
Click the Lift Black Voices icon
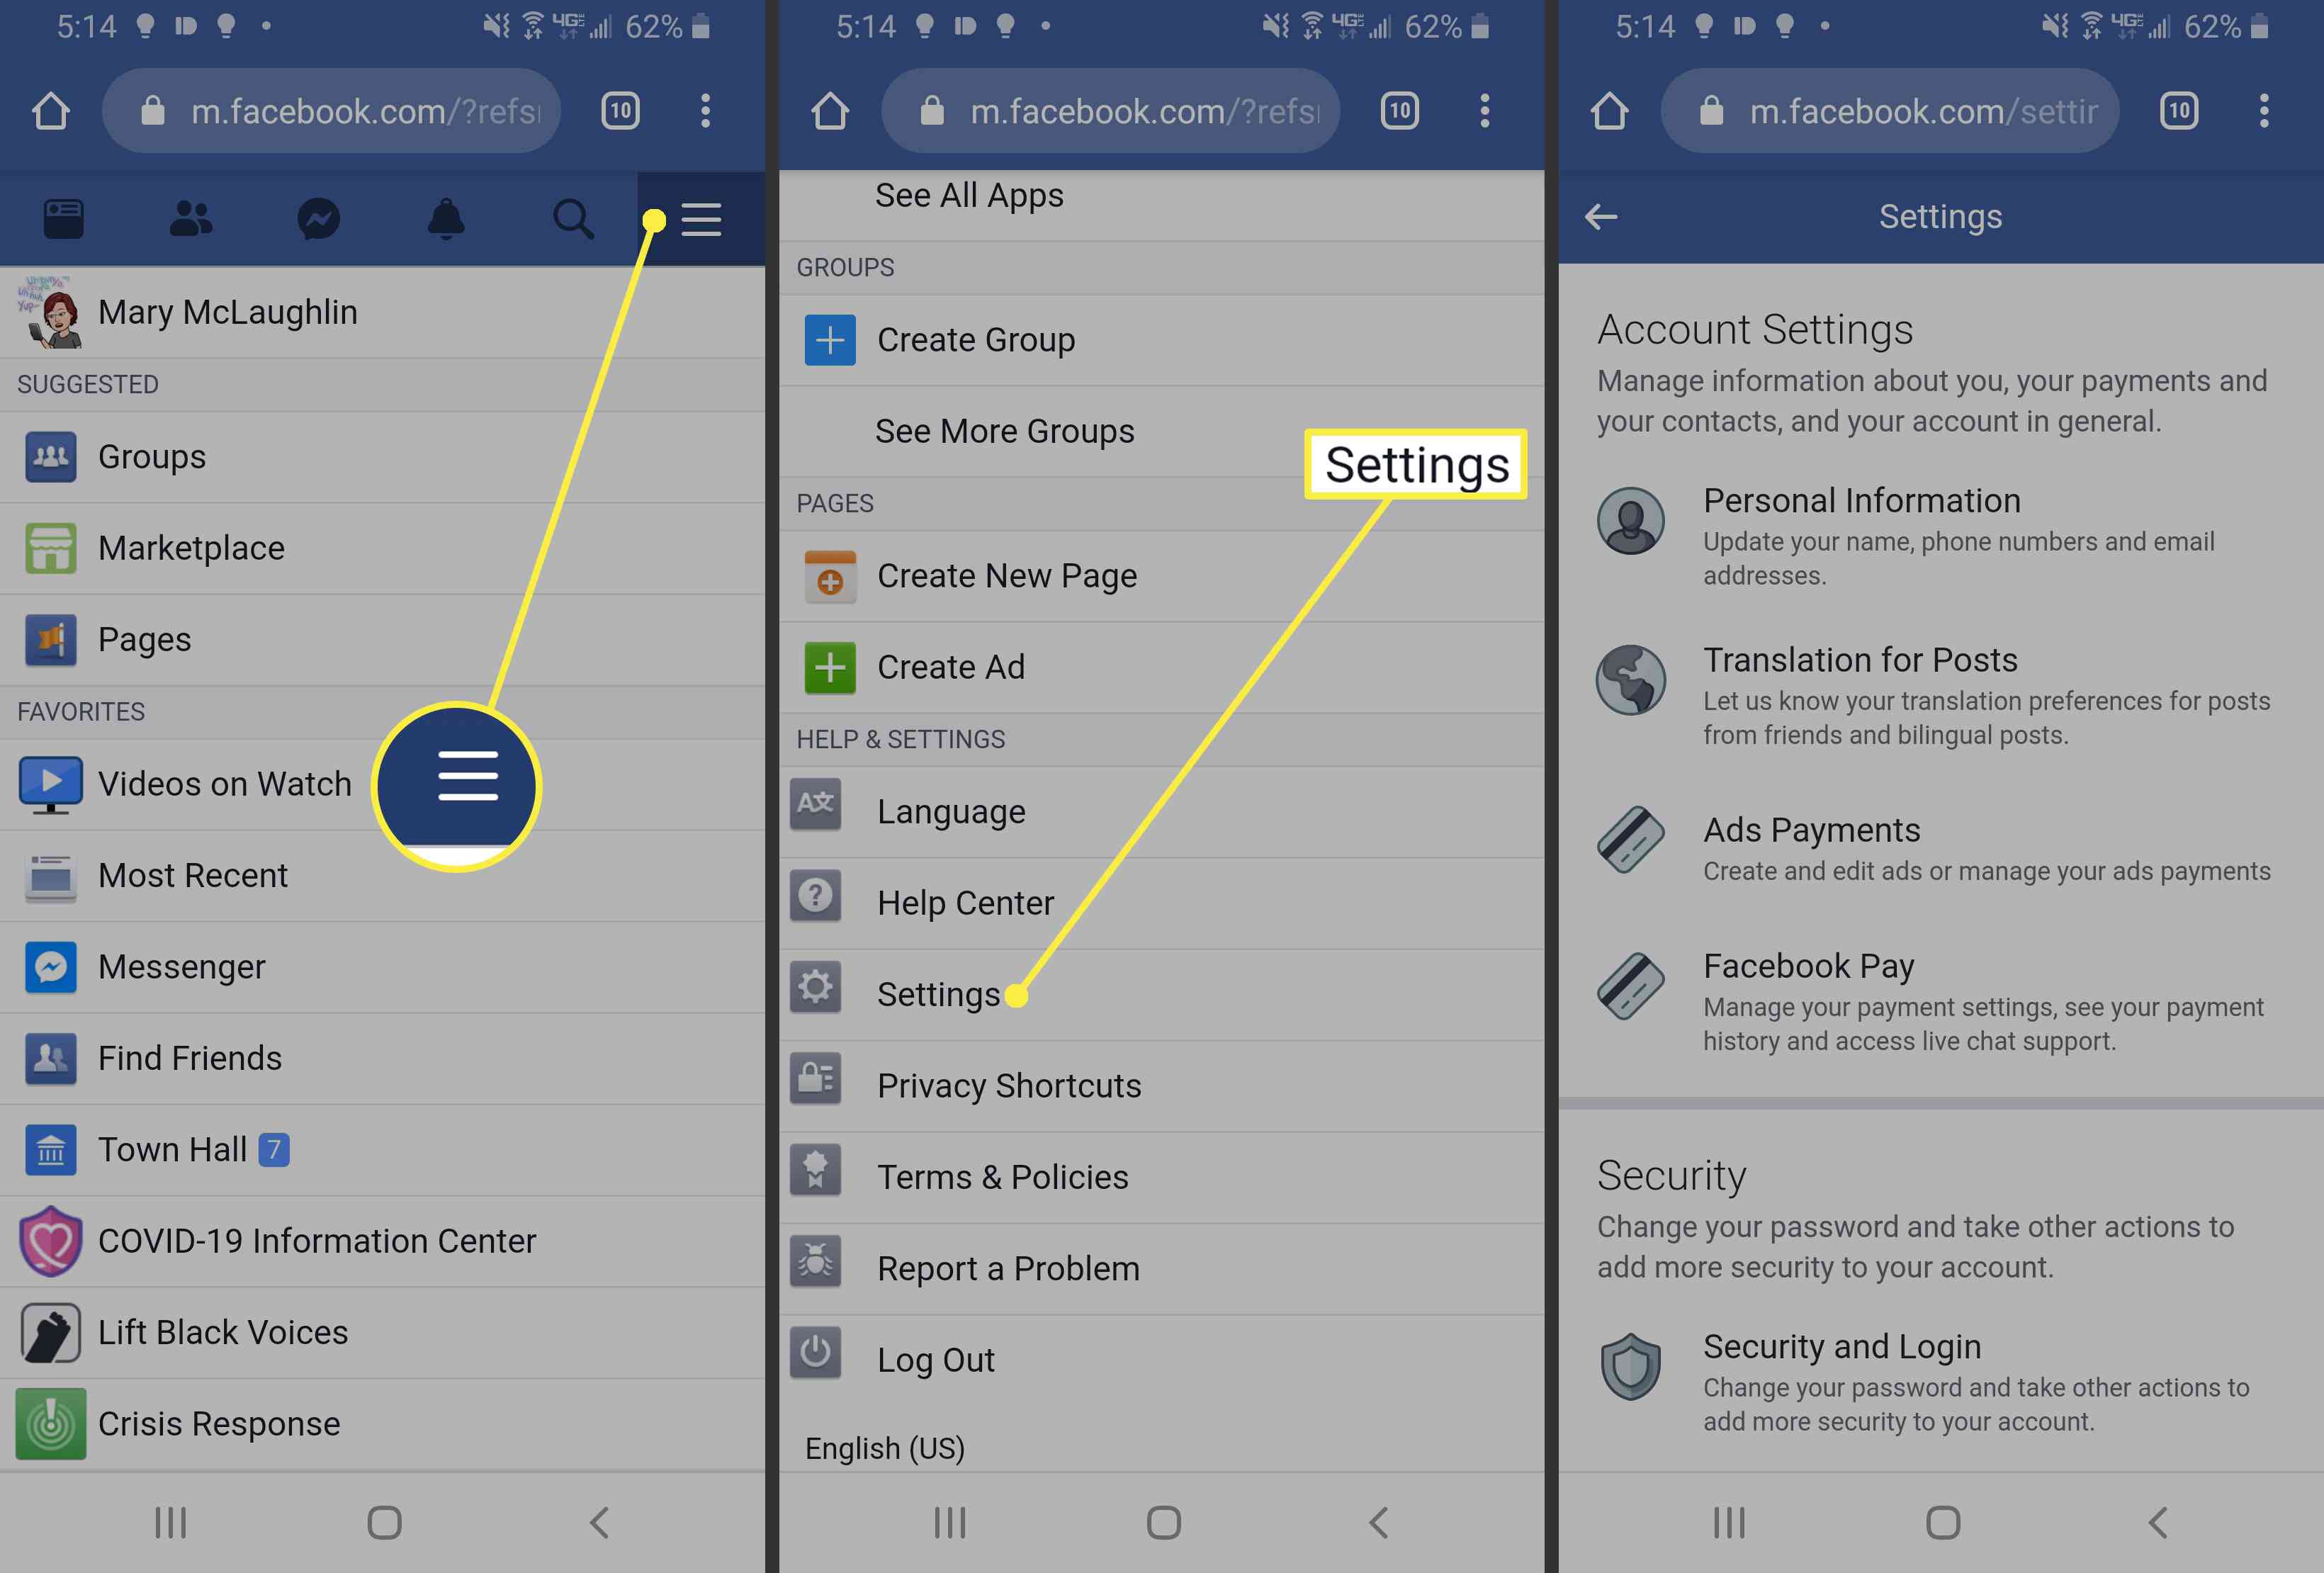pyautogui.click(x=49, y=1331)
